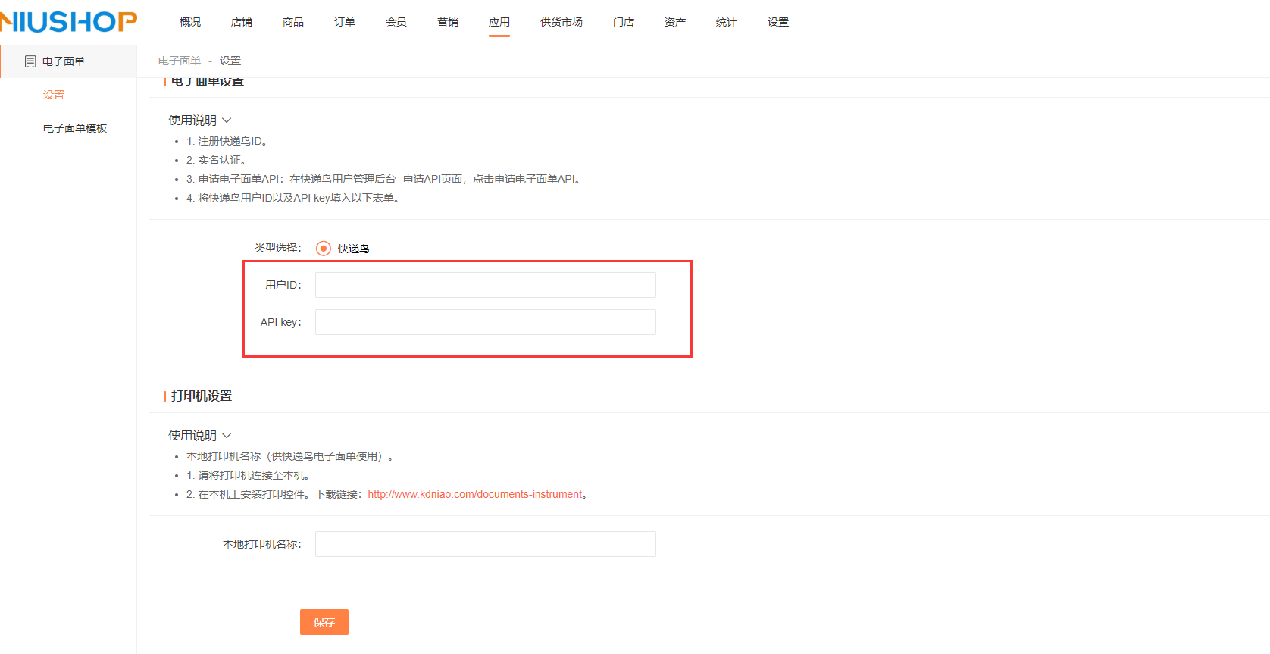Viewport: 1270px width, 654px height.
Task: Click the 本地打印机名称 field label
Action: coord(262,545)
